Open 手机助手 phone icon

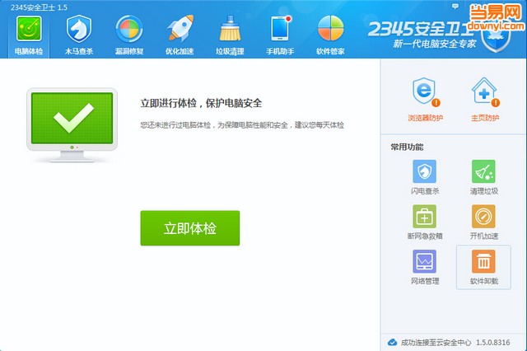(x=280, y=29)
